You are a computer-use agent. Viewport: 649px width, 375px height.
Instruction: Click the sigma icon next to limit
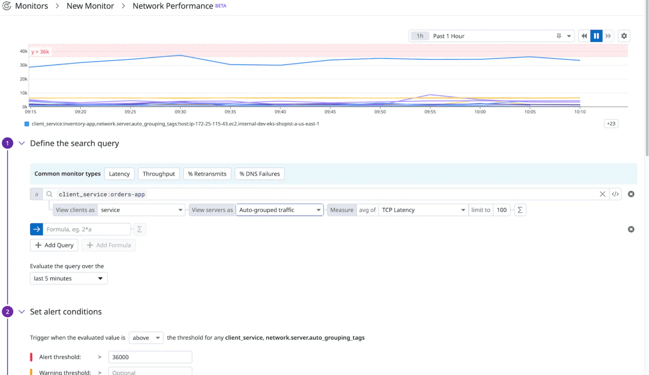[520, 210]
